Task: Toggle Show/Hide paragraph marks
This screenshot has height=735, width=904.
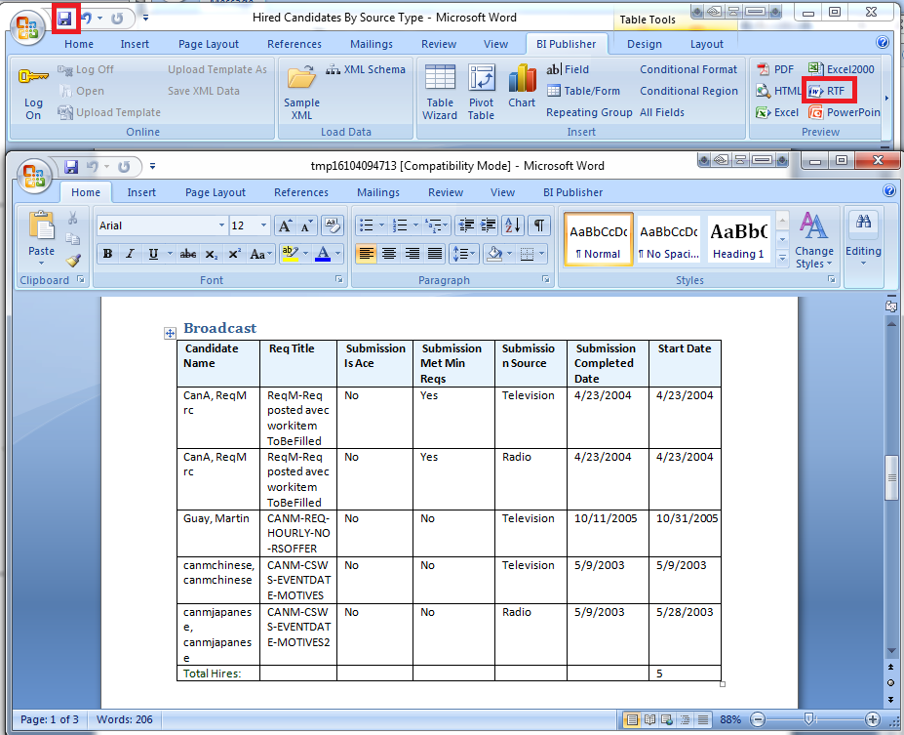Action: (x=538, y=225)
